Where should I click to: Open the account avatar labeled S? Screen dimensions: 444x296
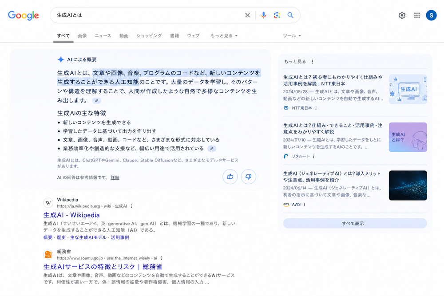(x=431, y=15)
